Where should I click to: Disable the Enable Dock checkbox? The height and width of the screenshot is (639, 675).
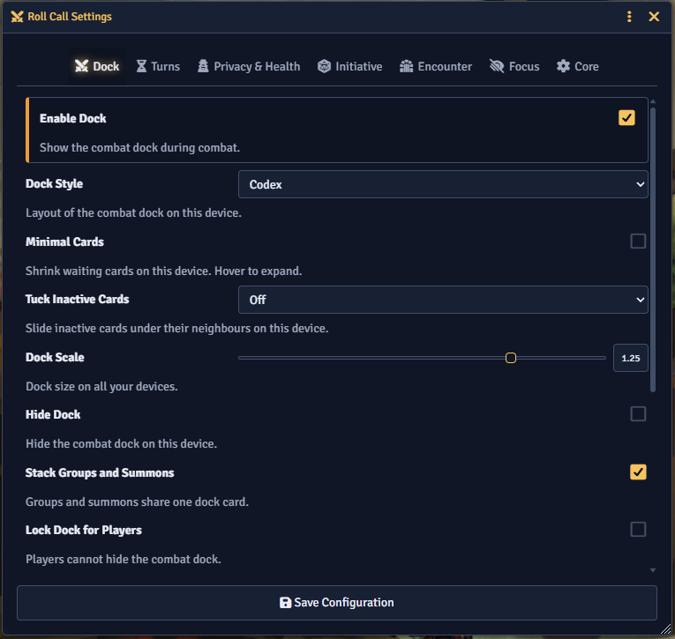(x=626, y=118)
